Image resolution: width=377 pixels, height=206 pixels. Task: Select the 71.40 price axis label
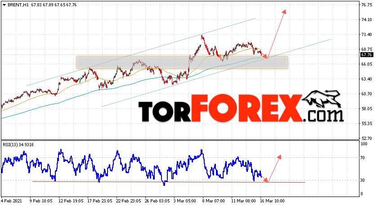coord(367,35)
